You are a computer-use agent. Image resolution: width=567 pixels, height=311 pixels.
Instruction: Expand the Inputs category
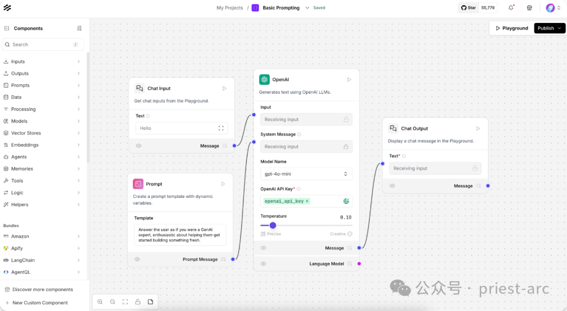click(x=43, y=61)
